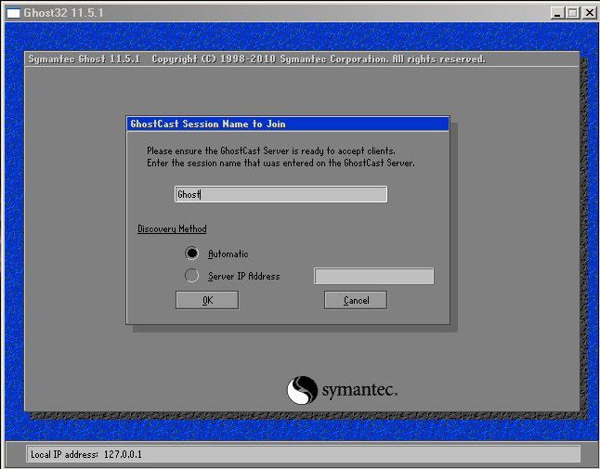Click the Symantec logo icon
This screenshot has height=469, width=600.
click(302, 390)
